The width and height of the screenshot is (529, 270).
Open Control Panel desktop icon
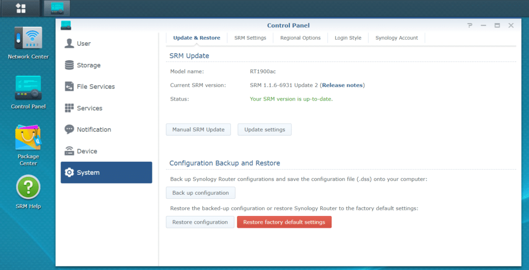(28, 93)
